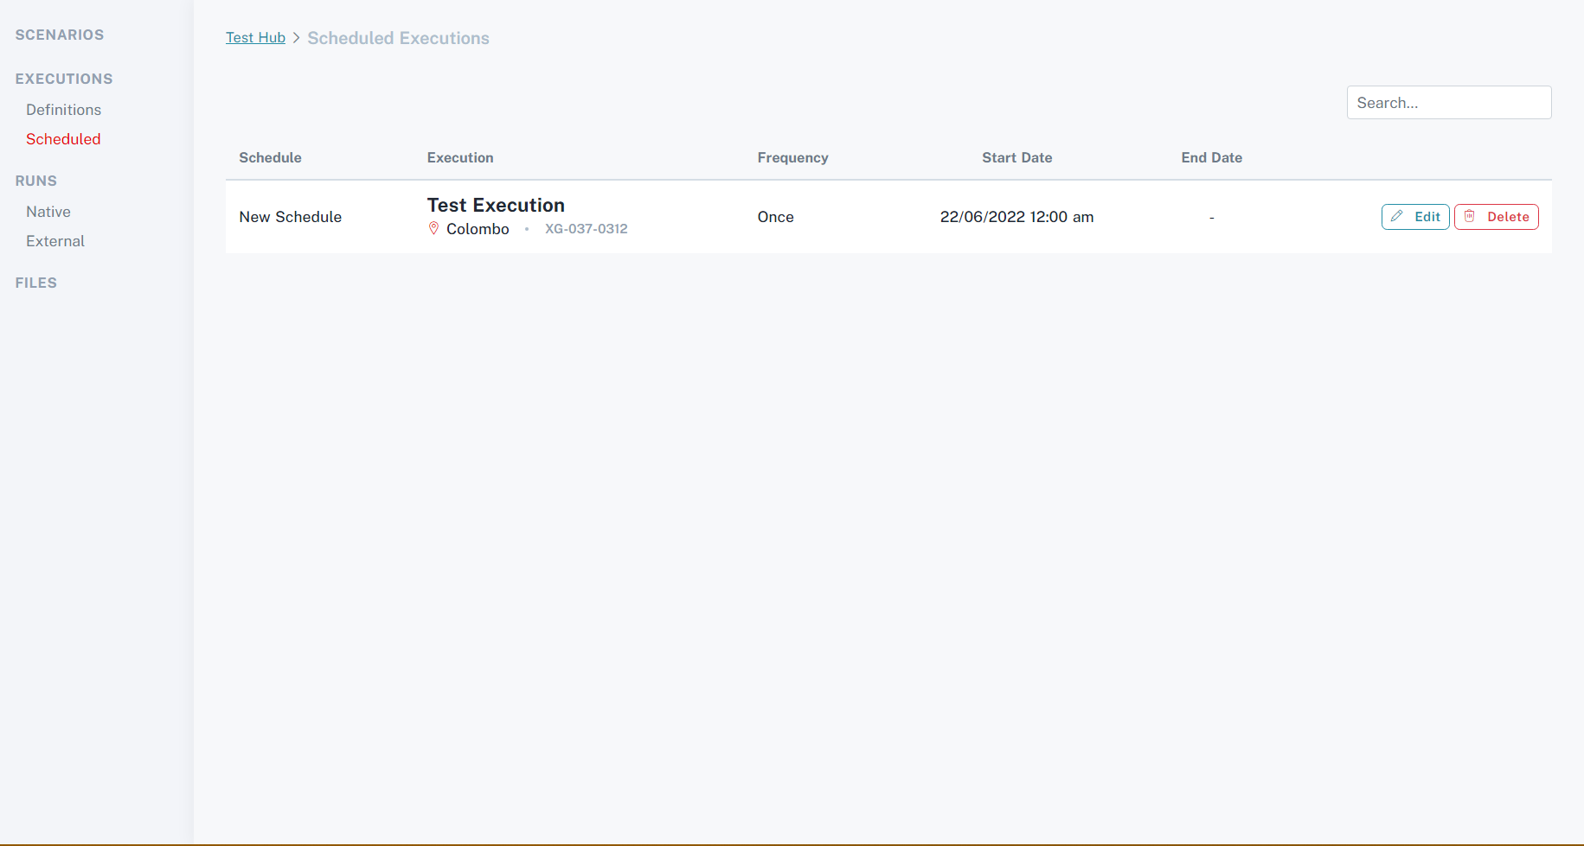Open External runs in sidebar
Image resolution: width=1584 pixels, height=846 pixels.
point(55,241)
